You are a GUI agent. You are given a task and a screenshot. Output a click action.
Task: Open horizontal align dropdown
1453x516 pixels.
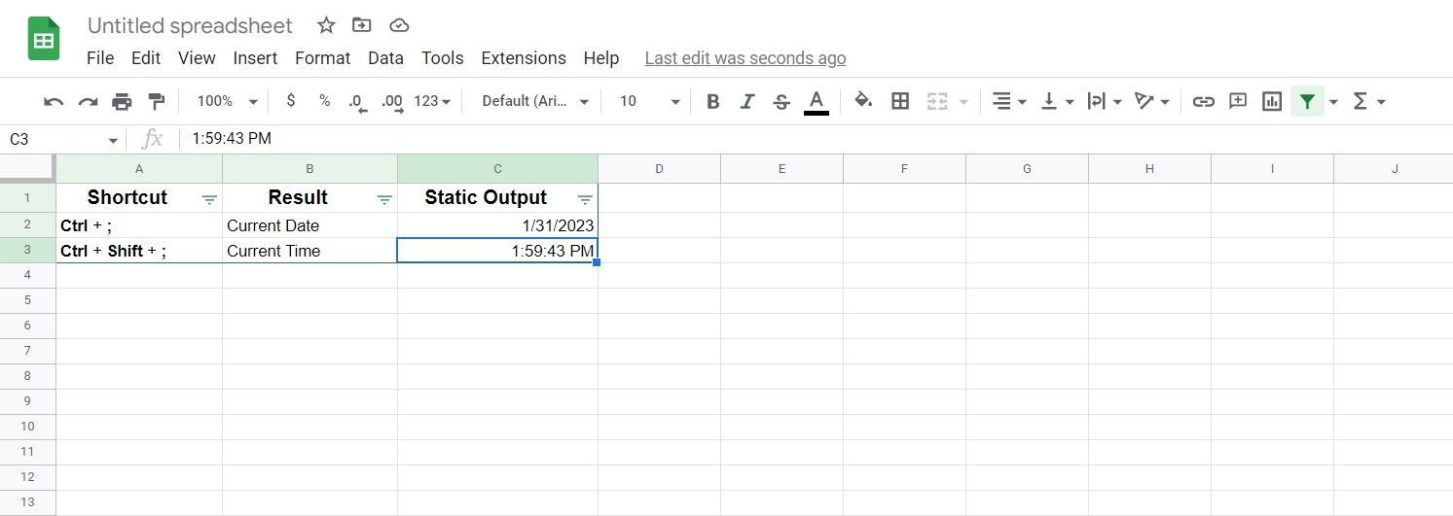pos(1009,101)
